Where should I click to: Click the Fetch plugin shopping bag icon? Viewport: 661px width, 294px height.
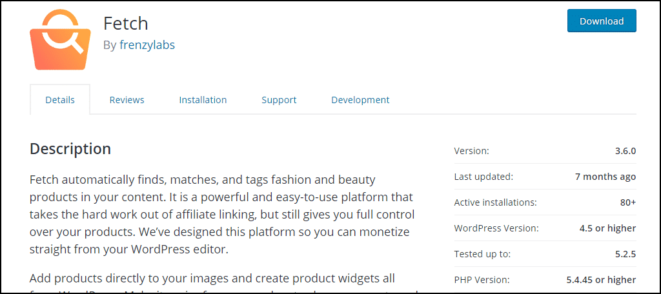coord(60,39)
